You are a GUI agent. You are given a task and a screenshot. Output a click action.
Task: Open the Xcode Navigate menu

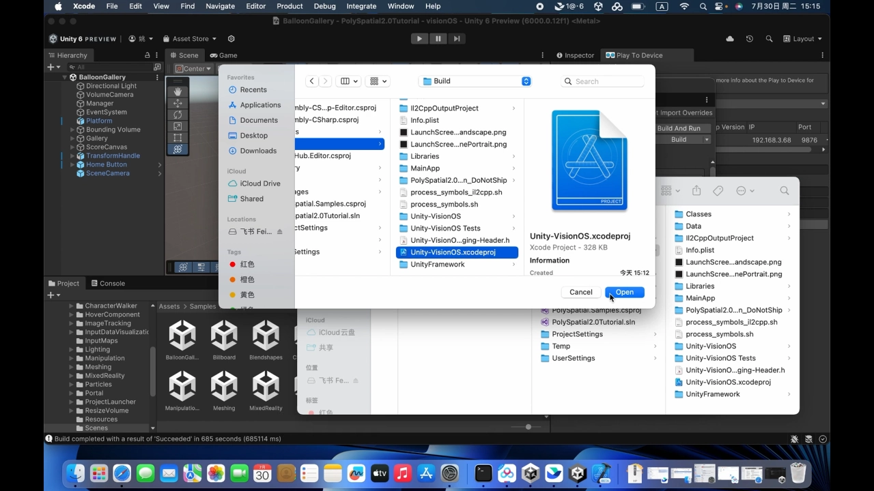tap(220, 6)
